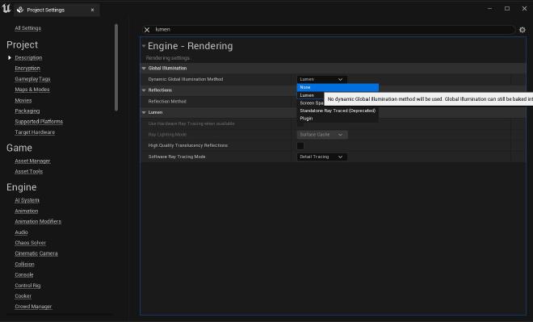This screenshot has width=533, height=322.
Task: Select Lumen in the dropdown list
Action: point(310,95)
